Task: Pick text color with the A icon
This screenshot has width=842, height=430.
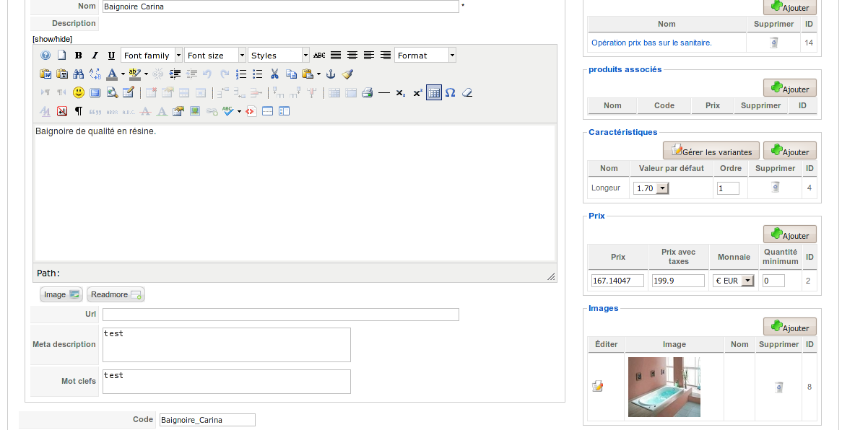Action: [112, 74]
